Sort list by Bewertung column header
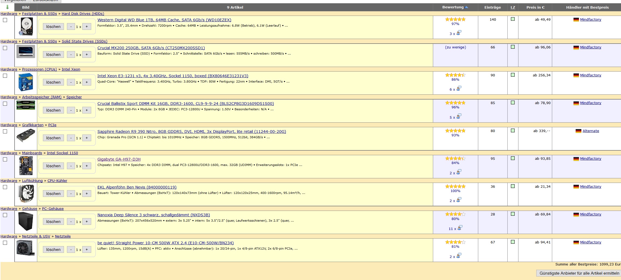Screen dimensions: 621x280 [x=453, y=7]
